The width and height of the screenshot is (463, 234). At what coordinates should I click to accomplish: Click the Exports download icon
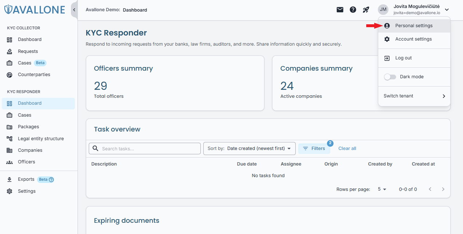tap(10, 179)
